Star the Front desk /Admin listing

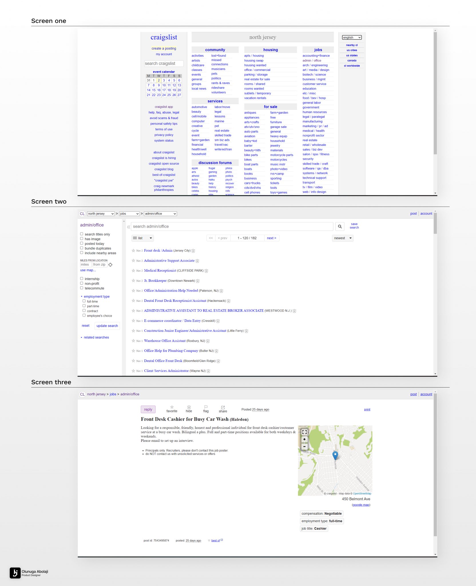click(x=133, y=251)
